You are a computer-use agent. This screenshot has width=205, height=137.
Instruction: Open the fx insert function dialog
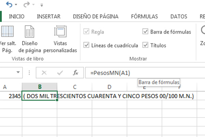[x=76, y=73]
